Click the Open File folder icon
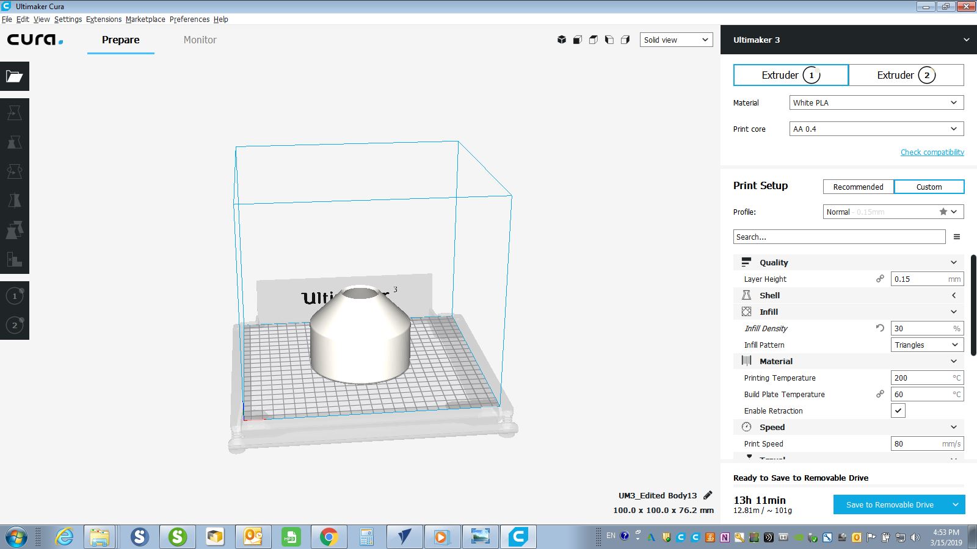The height and width of the screenshot is (549, 977). pos(15,76)
